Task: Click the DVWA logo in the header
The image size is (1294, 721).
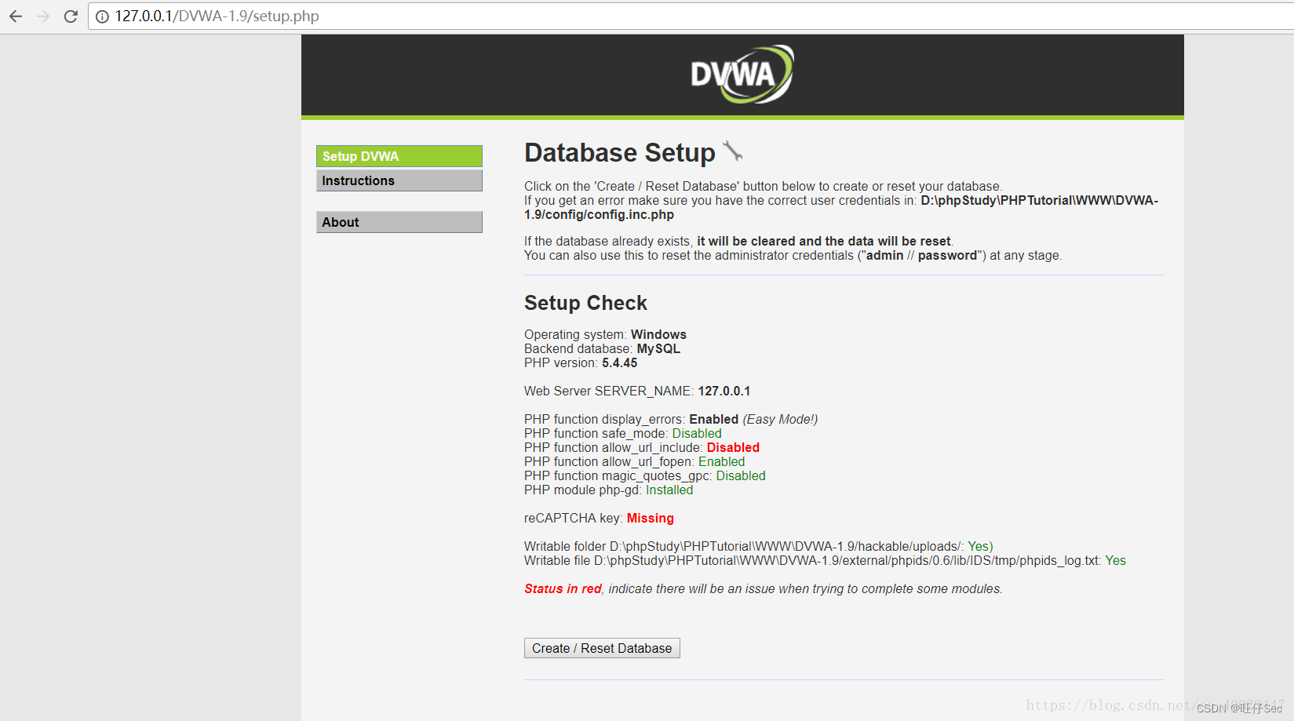Action: 742,75
